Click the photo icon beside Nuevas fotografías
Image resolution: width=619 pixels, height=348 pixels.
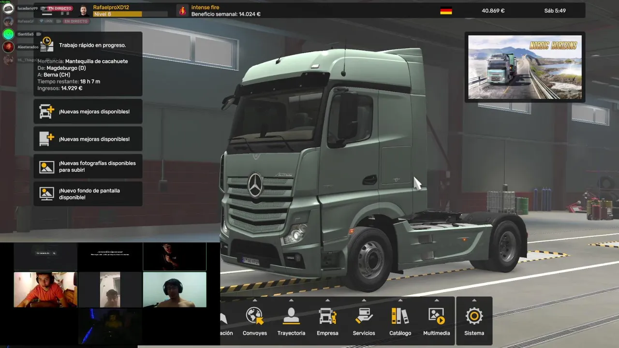point(47,167)
